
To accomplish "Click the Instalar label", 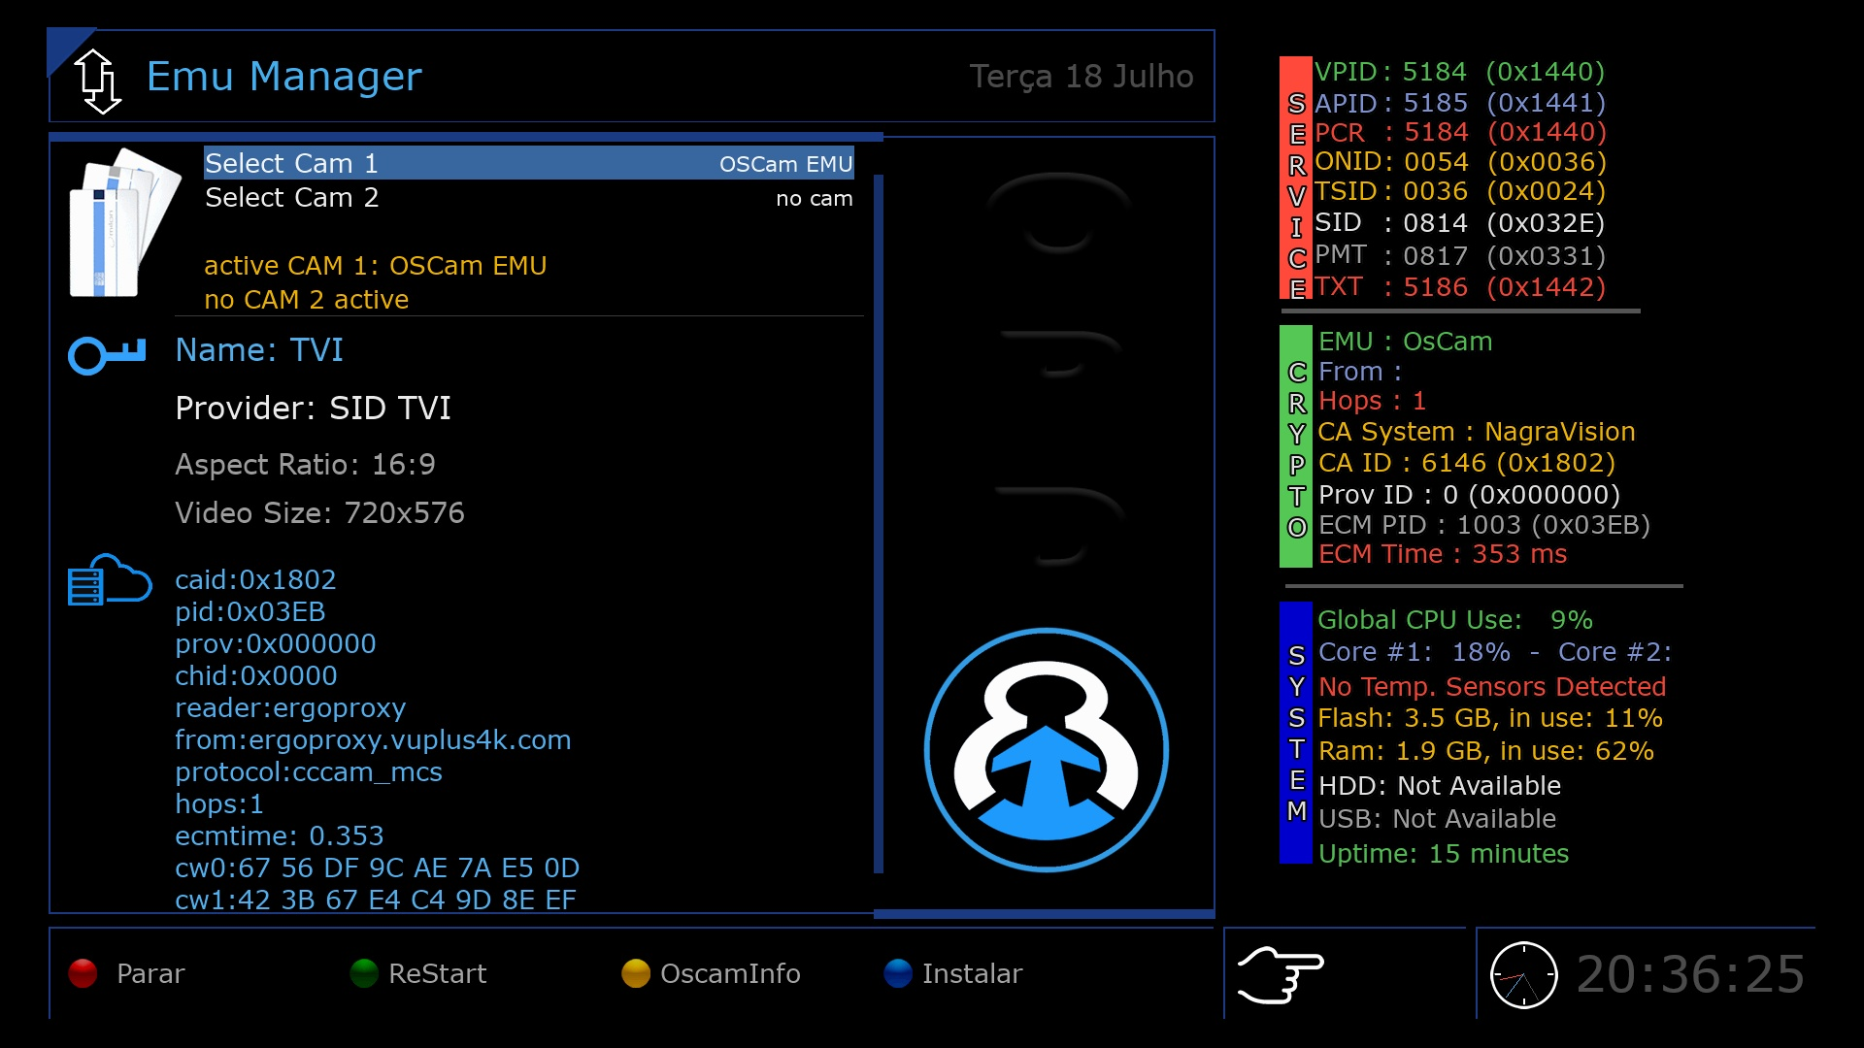I will (972, 973).
